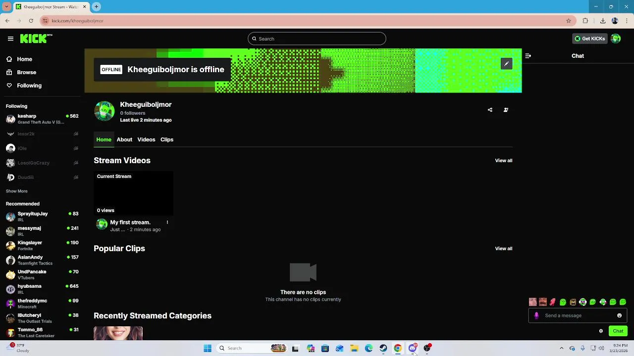Open the profile avatar menu in header

tap(616, 39)
